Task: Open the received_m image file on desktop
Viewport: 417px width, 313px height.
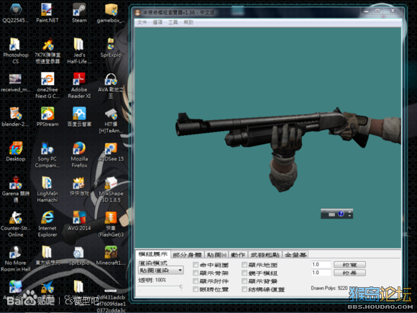Action: click(x=15, y=83)
